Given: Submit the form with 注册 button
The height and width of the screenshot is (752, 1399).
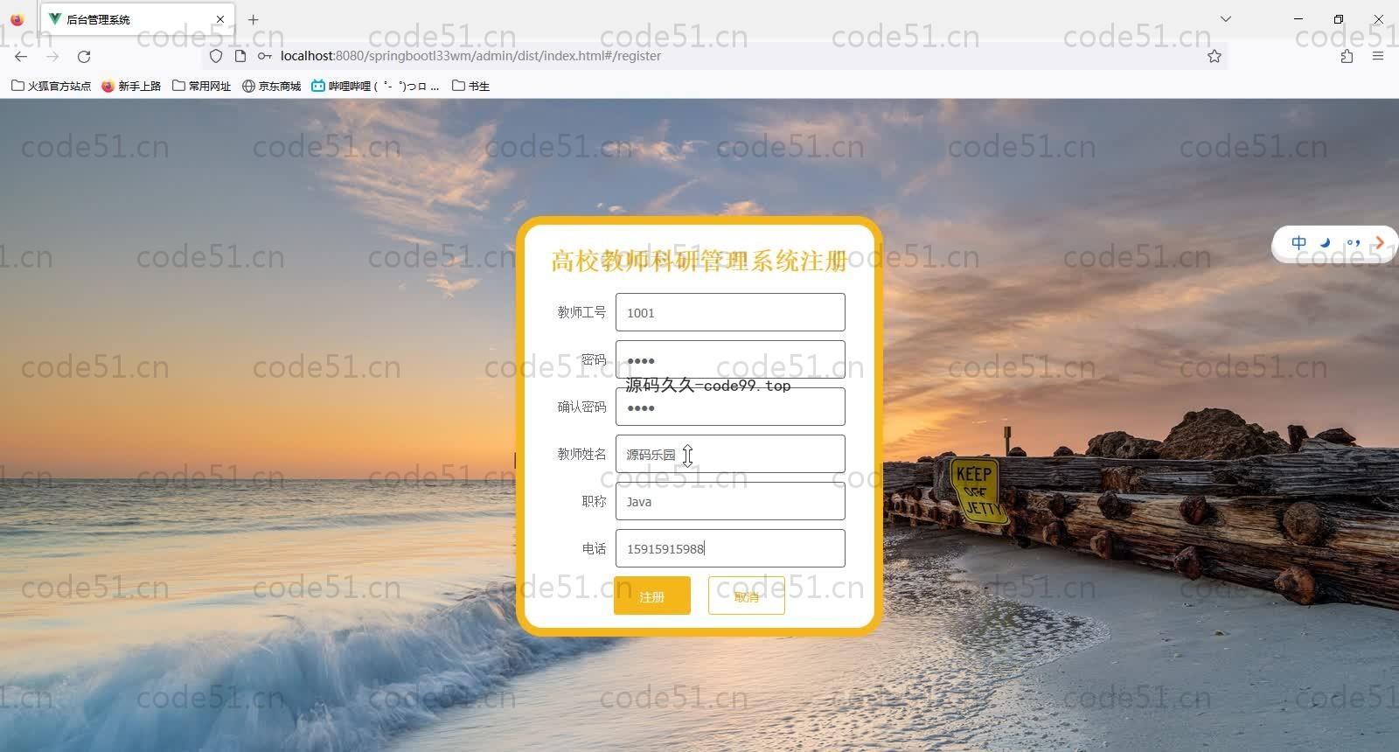Looking at the screenshot, I should [652, 595].
